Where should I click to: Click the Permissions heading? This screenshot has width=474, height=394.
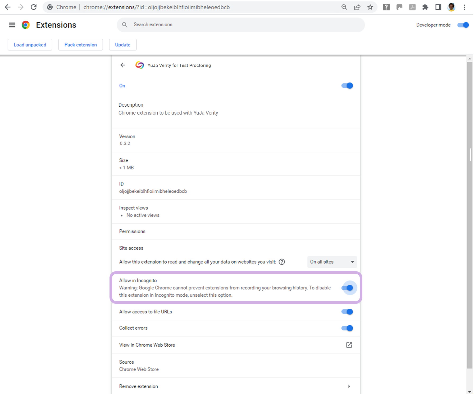point(132,231)
